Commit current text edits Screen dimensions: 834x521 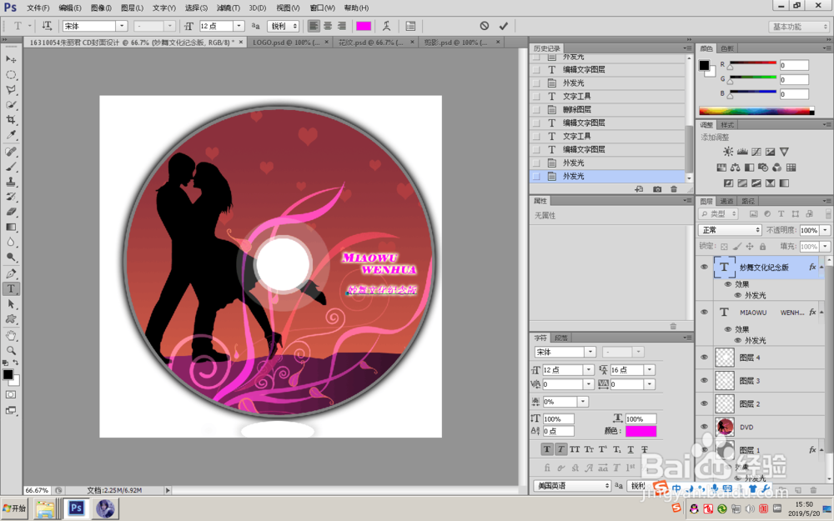click(x=503, y=26)
